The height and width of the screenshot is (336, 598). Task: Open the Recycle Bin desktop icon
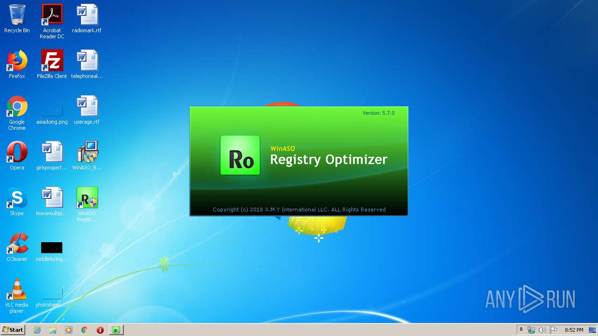17,19
